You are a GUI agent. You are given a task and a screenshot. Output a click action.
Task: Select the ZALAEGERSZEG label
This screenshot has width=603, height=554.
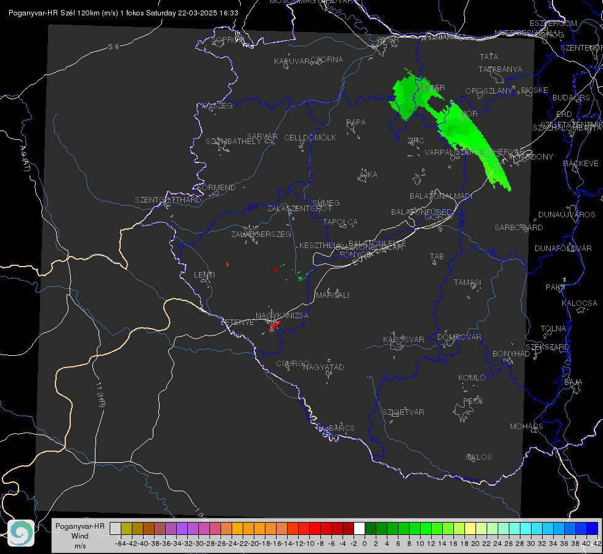(261, 234)
